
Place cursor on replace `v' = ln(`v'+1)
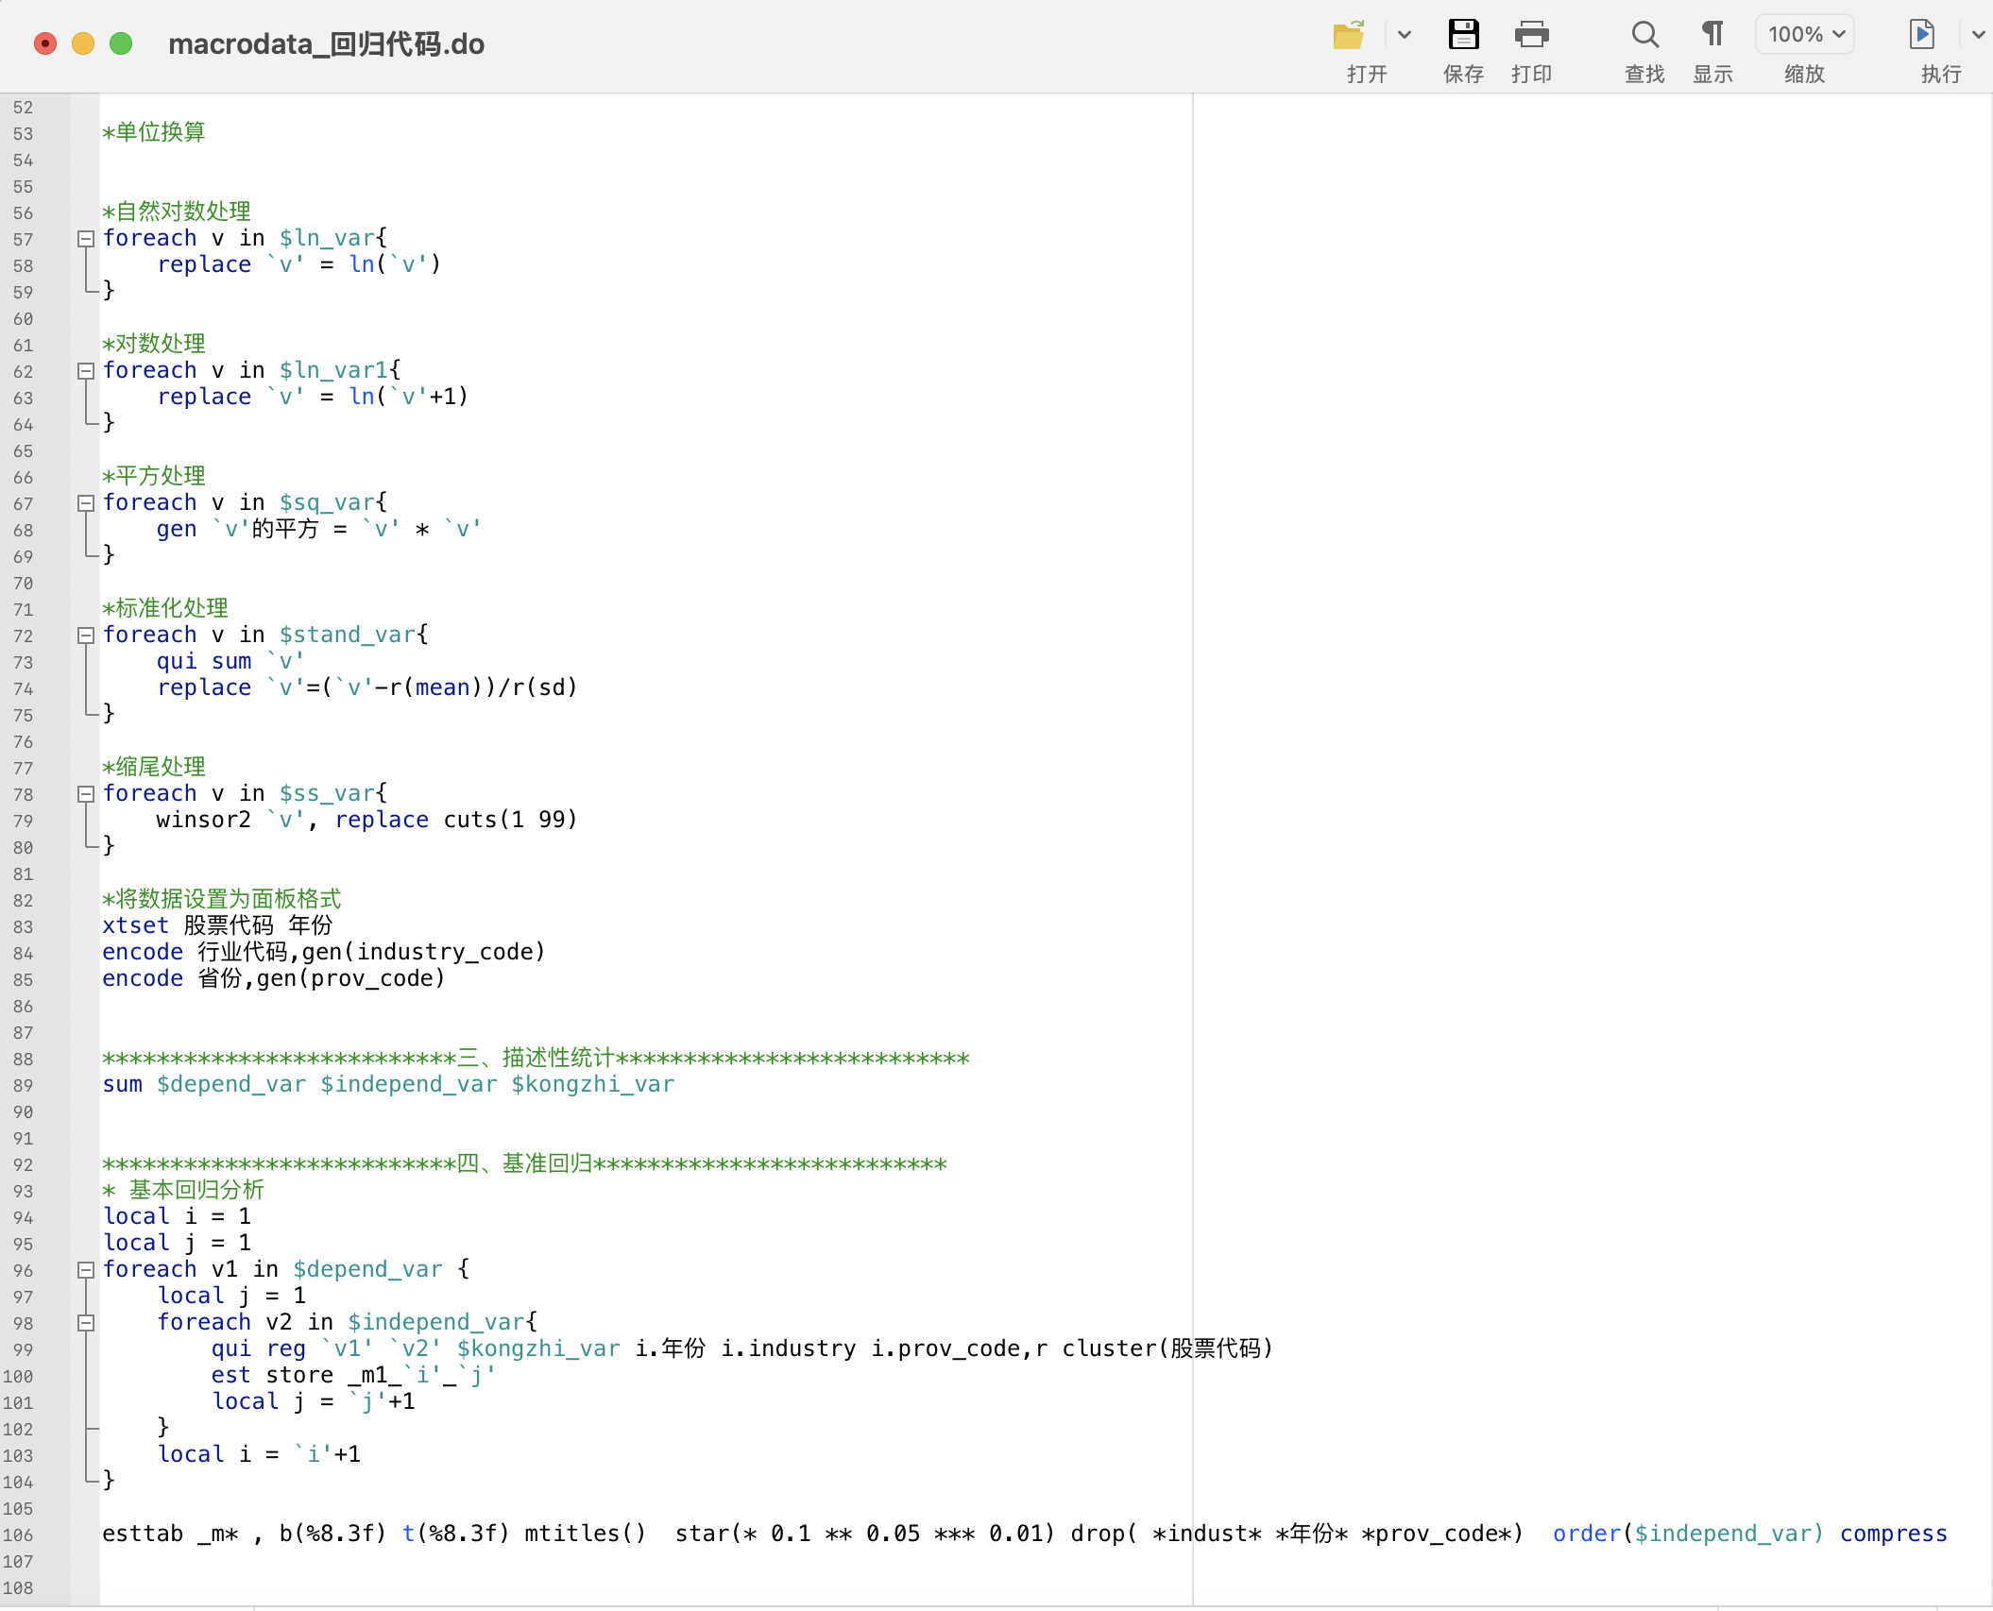(313, 397)
